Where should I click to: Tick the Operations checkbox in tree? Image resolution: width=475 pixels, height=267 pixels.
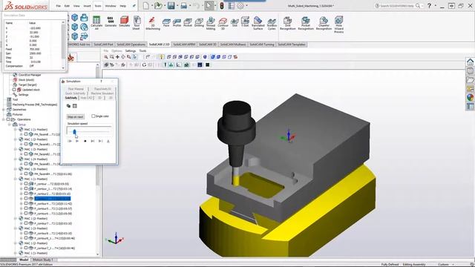[8, 119]
